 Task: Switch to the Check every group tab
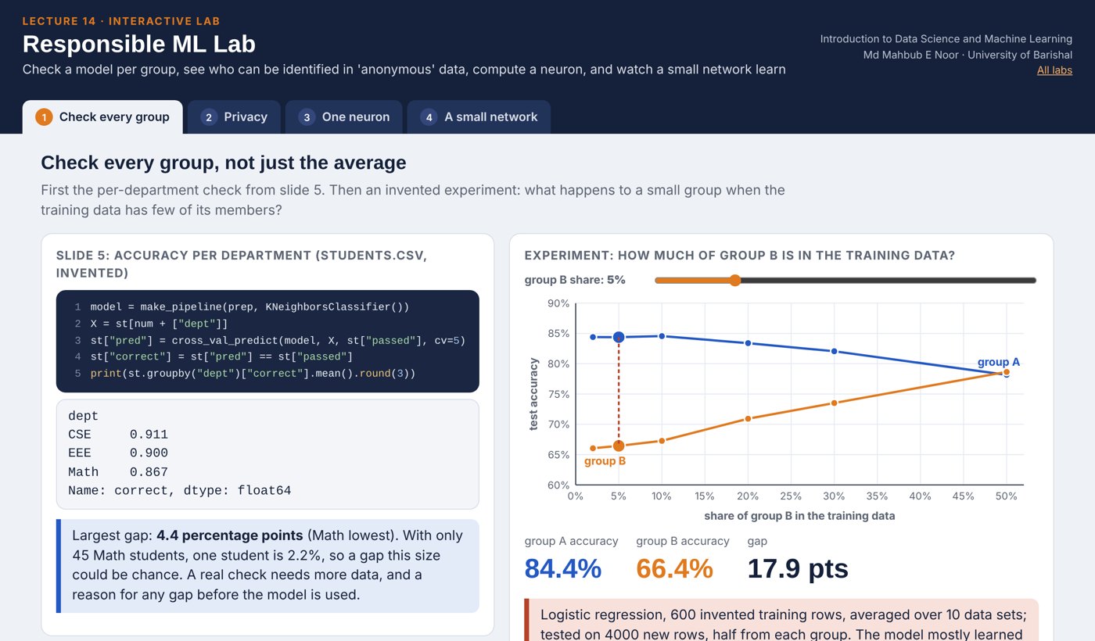point(102,117)
